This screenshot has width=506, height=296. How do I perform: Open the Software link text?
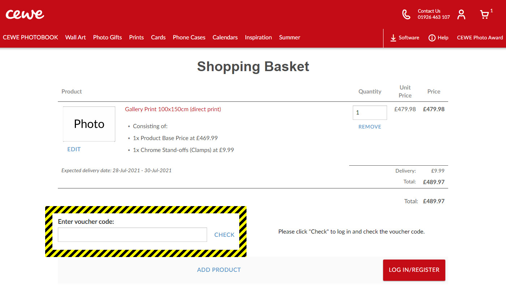409,38
